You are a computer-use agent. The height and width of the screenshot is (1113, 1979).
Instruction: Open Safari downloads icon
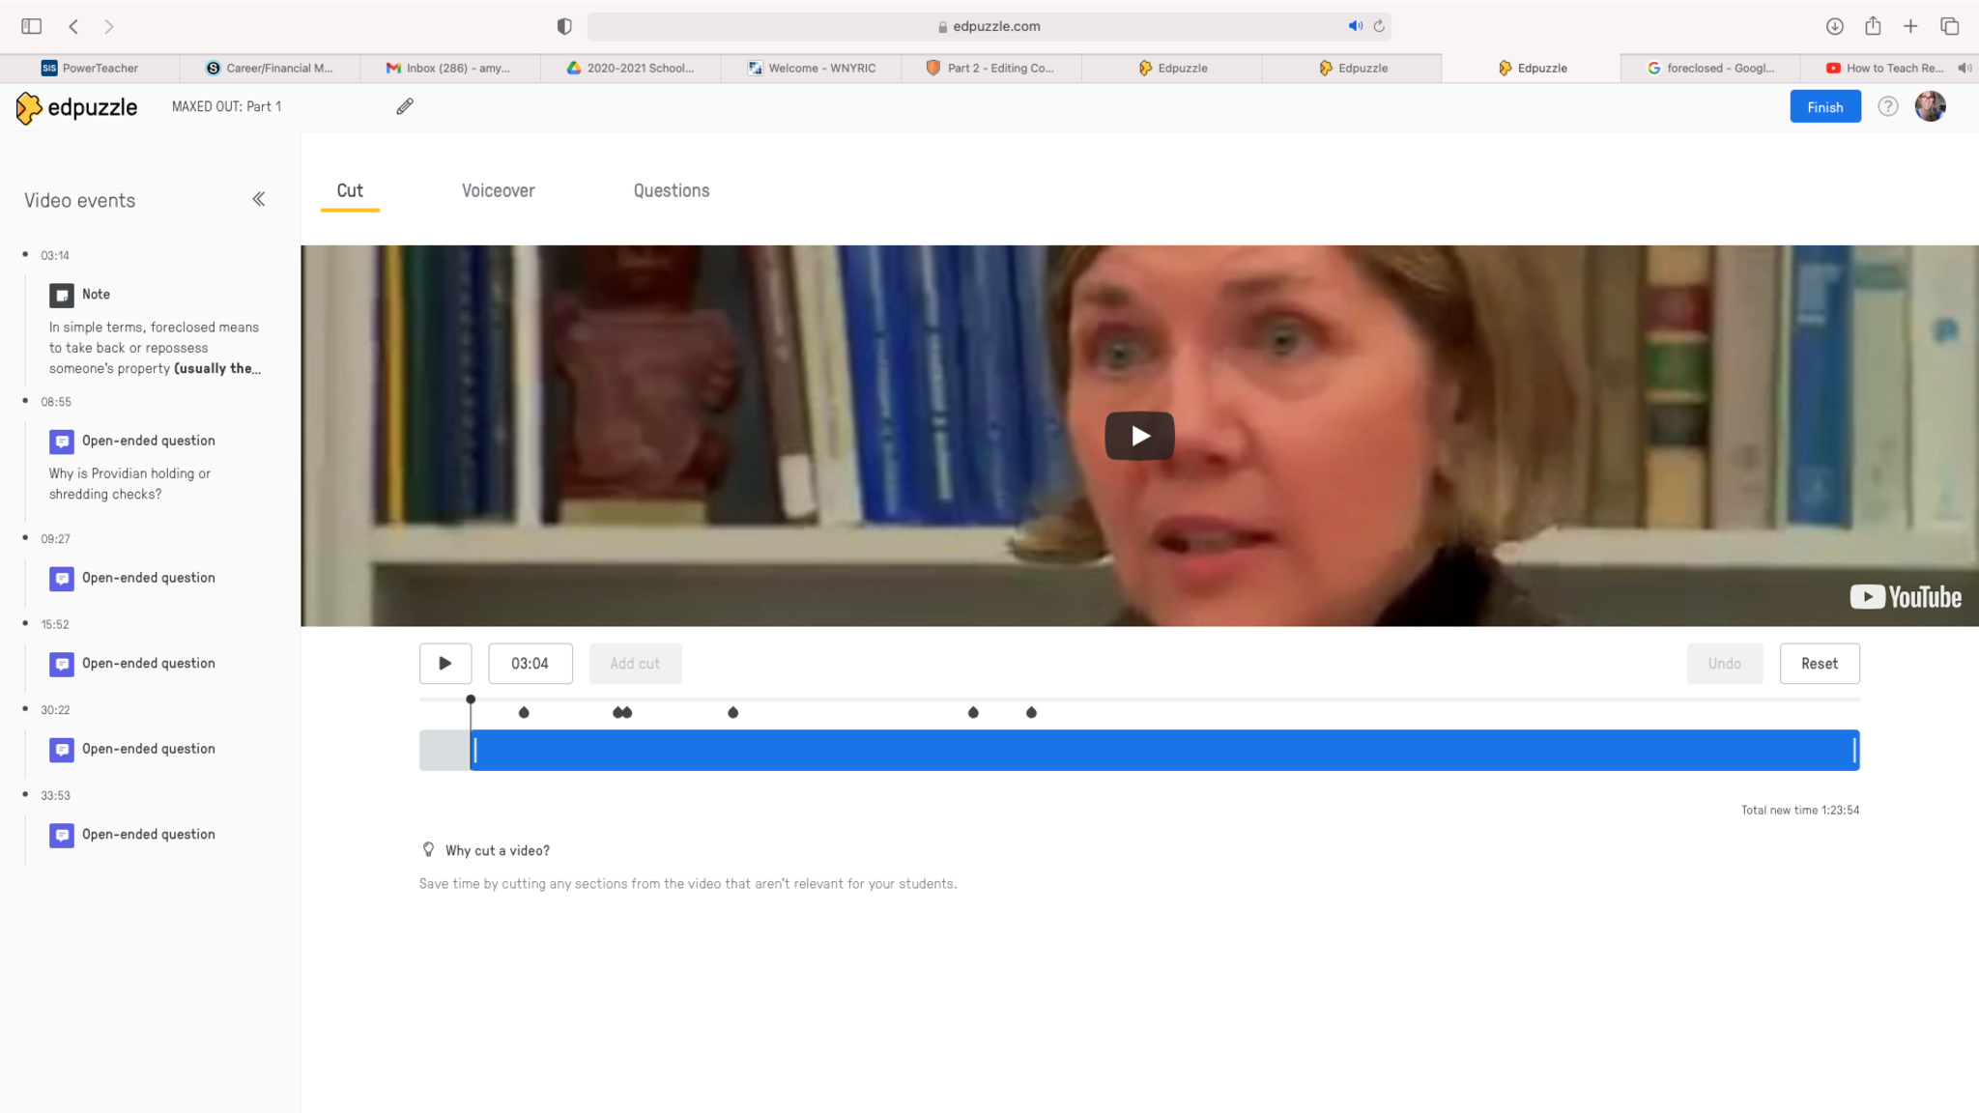pos(1834,26)
